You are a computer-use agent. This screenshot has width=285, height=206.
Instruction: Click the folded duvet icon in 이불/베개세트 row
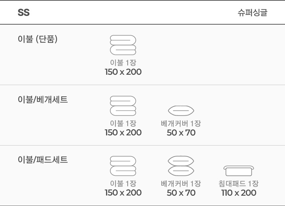coord(123,106)
